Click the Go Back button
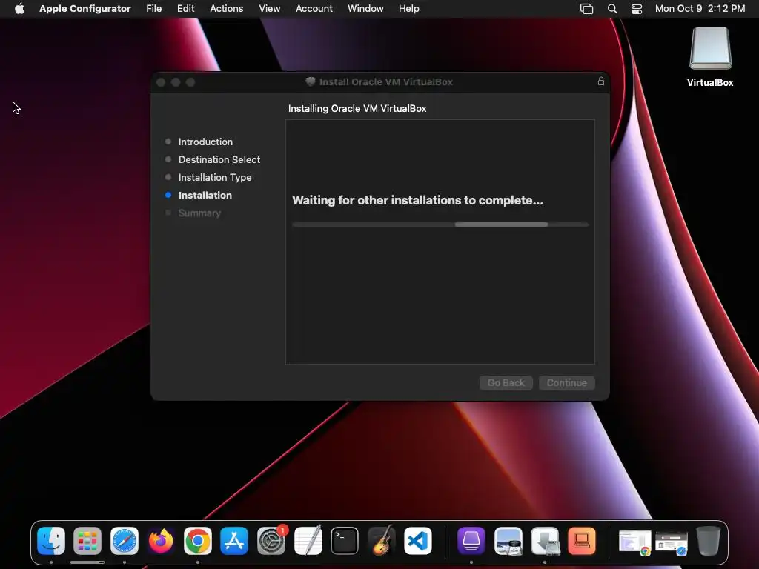Viewport: 759px width, 569px height. [506, 383]
